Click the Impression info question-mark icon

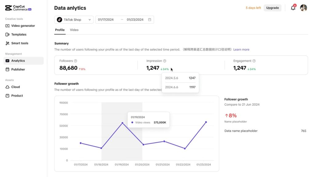click(165, 61)
